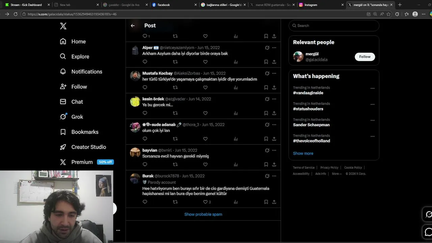Open Explore from the sidebar
432x243 pixels.
[75, 56]
